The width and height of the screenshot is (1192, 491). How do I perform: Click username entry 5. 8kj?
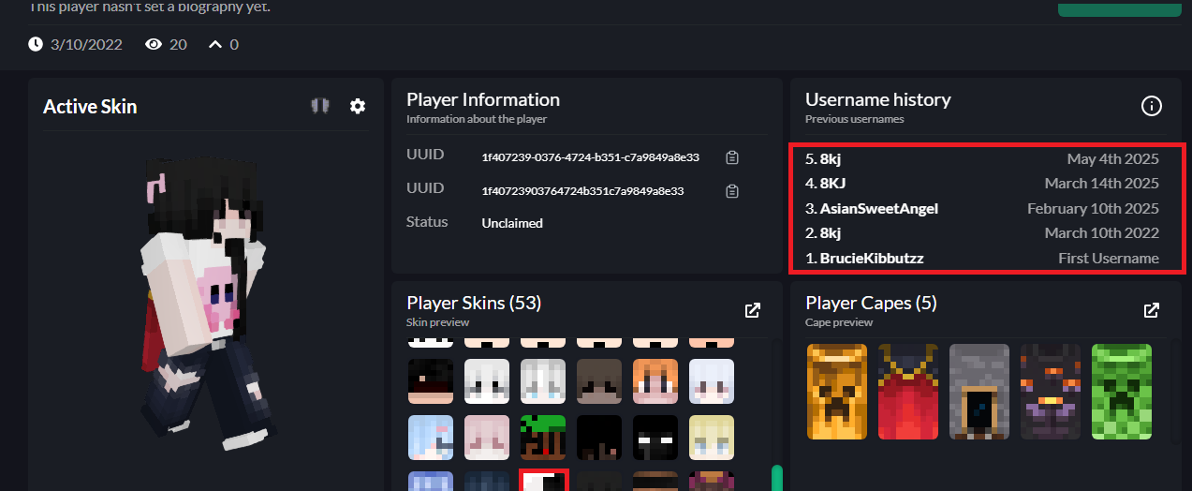click(x=823, y=158)
